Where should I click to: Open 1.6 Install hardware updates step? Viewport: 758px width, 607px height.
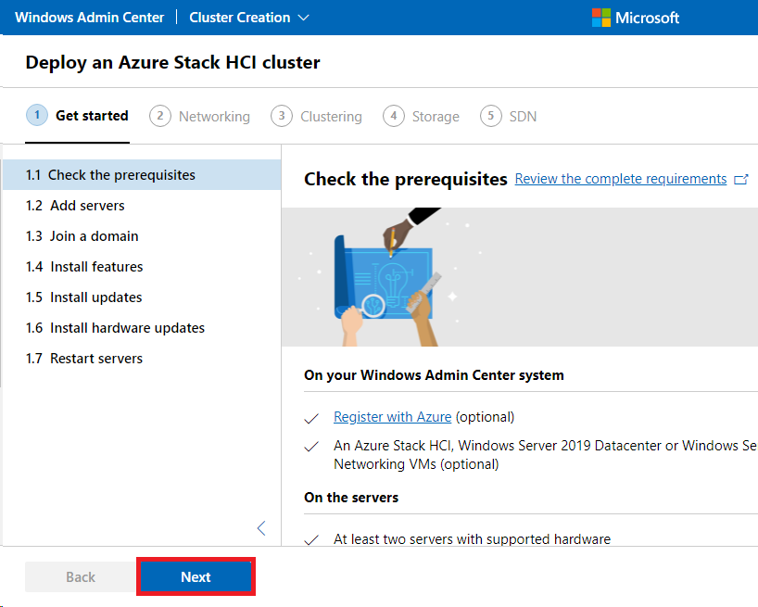142,328
